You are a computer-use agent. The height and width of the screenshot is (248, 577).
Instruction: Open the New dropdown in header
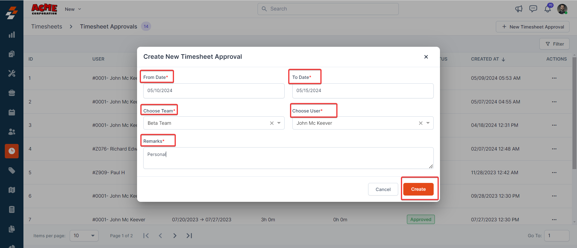(x=73, y=9)
